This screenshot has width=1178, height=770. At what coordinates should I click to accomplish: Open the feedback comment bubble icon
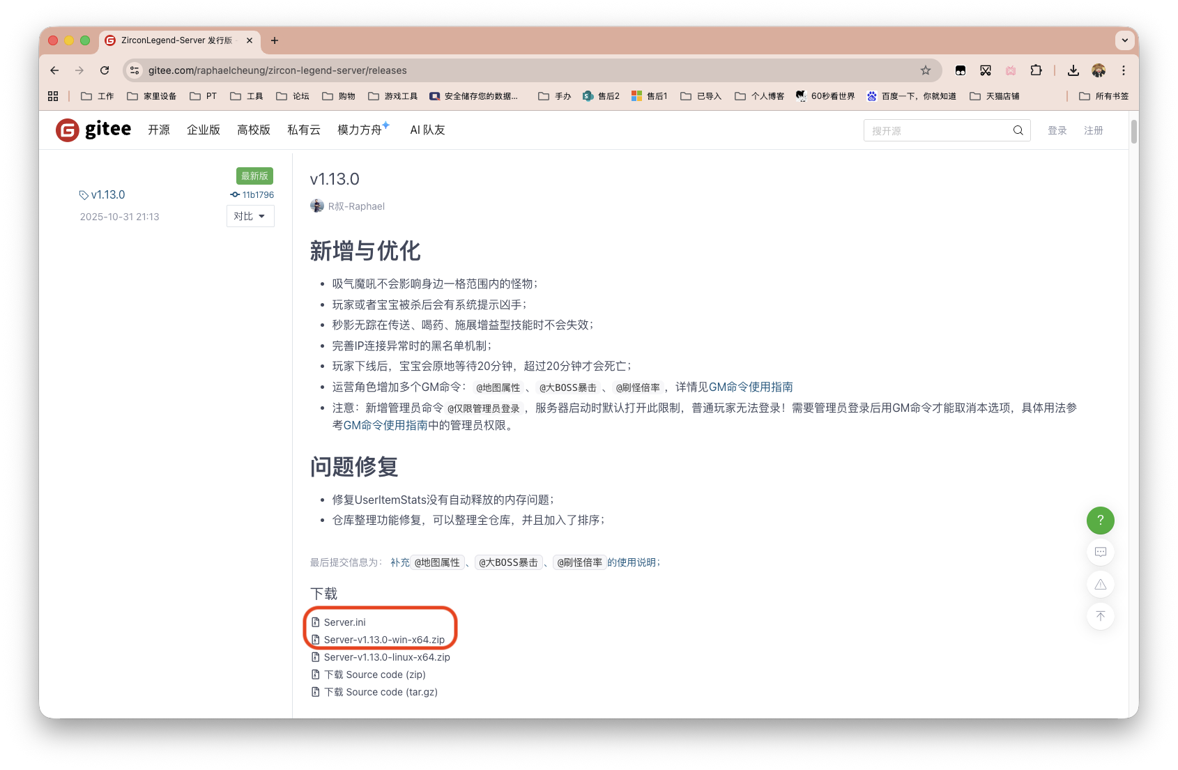(1100, 552)
